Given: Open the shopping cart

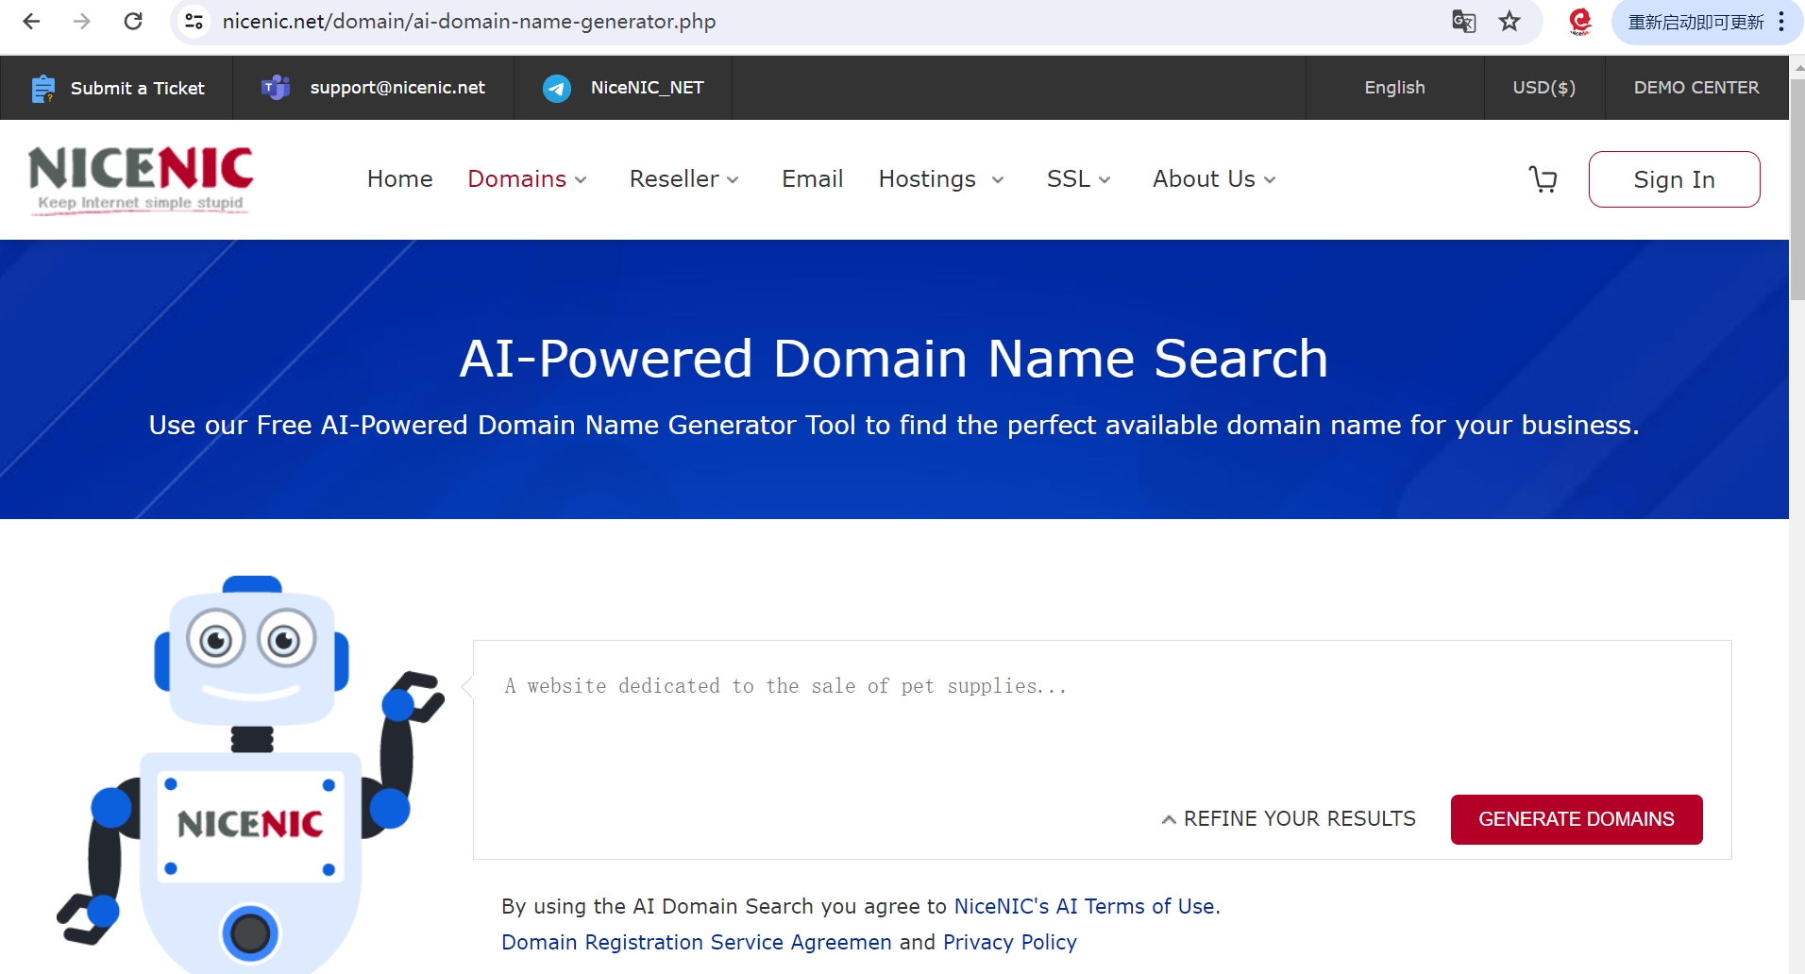Looking at the screenshot, I should click(x=1543, y=178).
